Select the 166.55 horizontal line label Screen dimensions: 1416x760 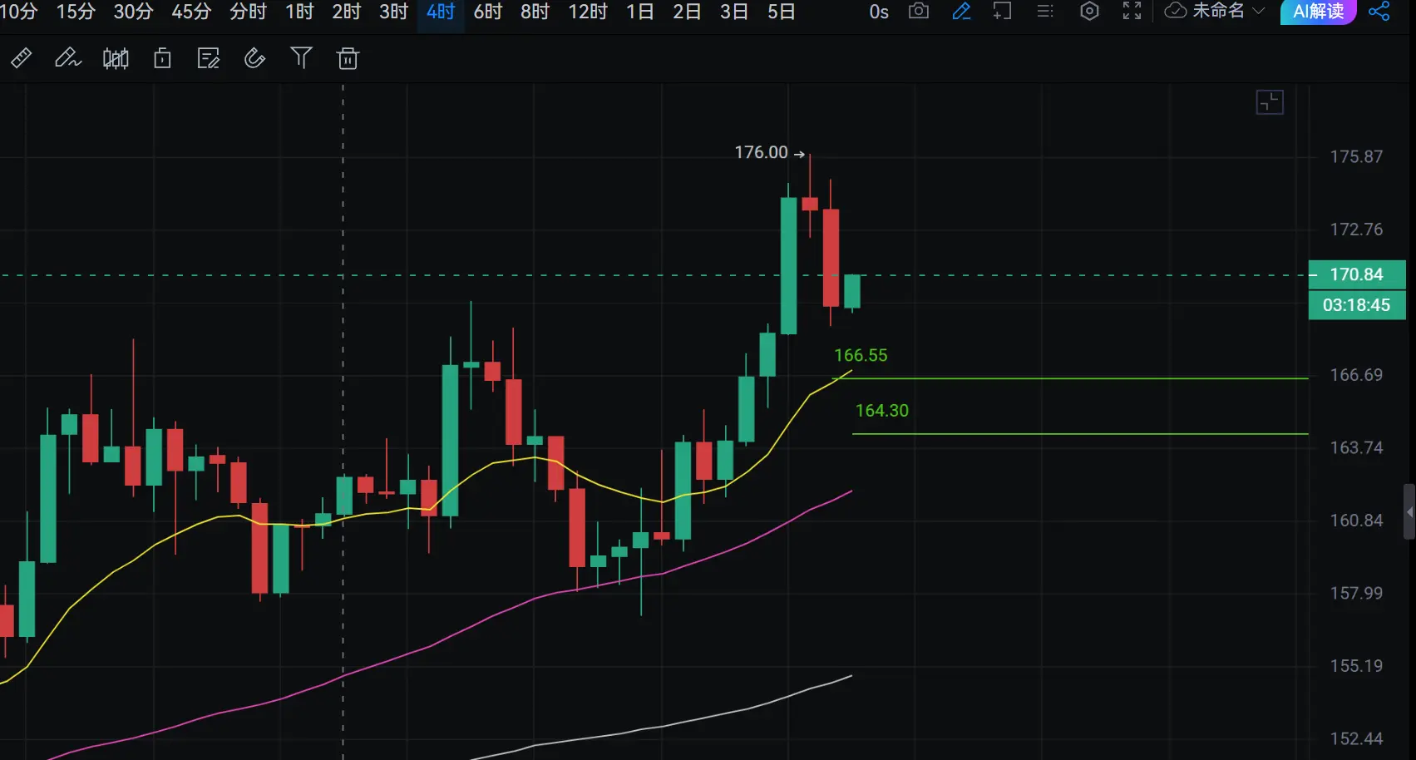point(861,355)
